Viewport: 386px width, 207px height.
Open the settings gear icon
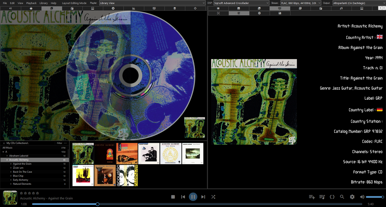[352, 197]
